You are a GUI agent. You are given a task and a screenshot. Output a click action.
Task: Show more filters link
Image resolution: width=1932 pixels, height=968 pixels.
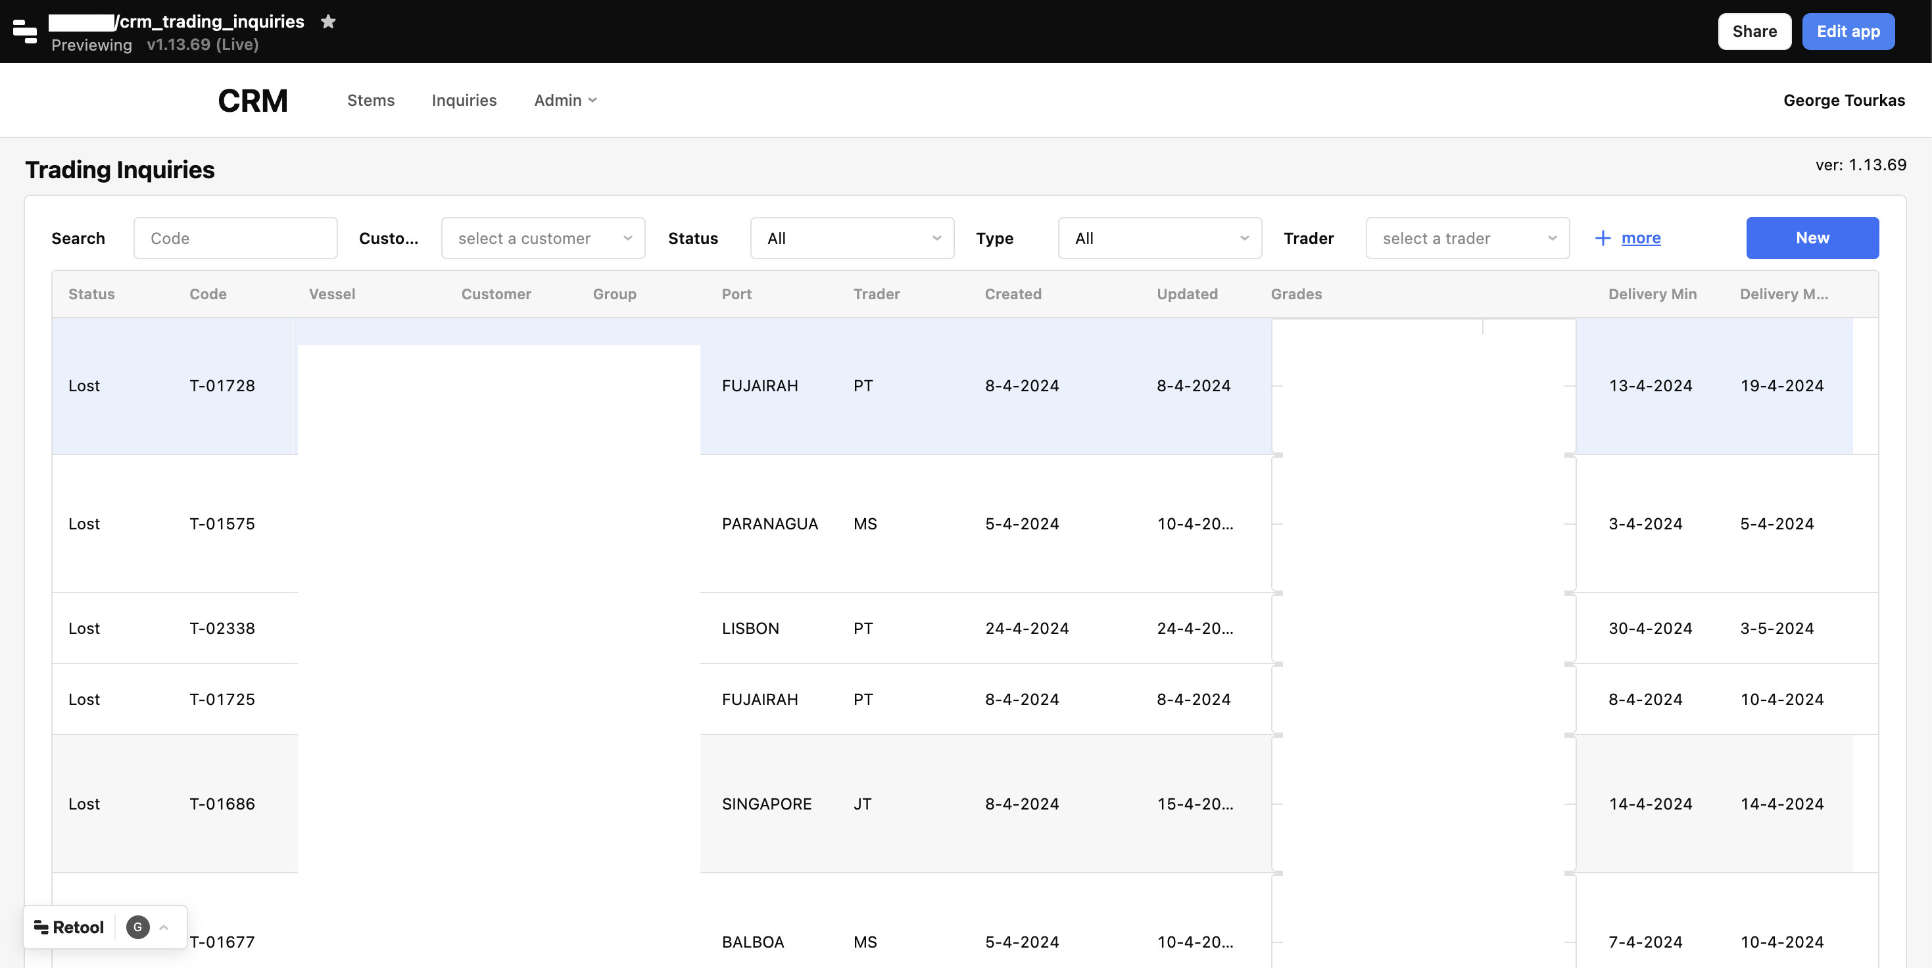click(1641, 239)
